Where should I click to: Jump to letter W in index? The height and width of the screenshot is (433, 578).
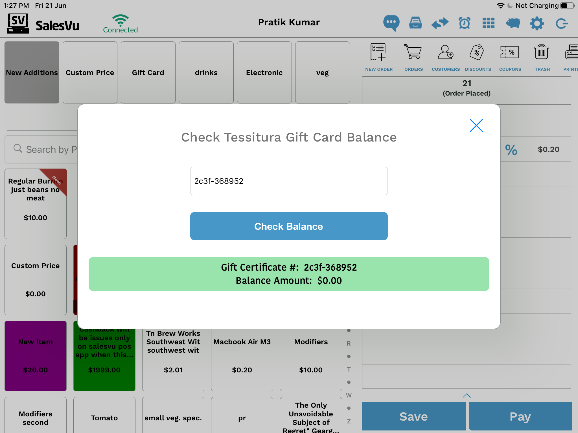click(x=349, y=395)
